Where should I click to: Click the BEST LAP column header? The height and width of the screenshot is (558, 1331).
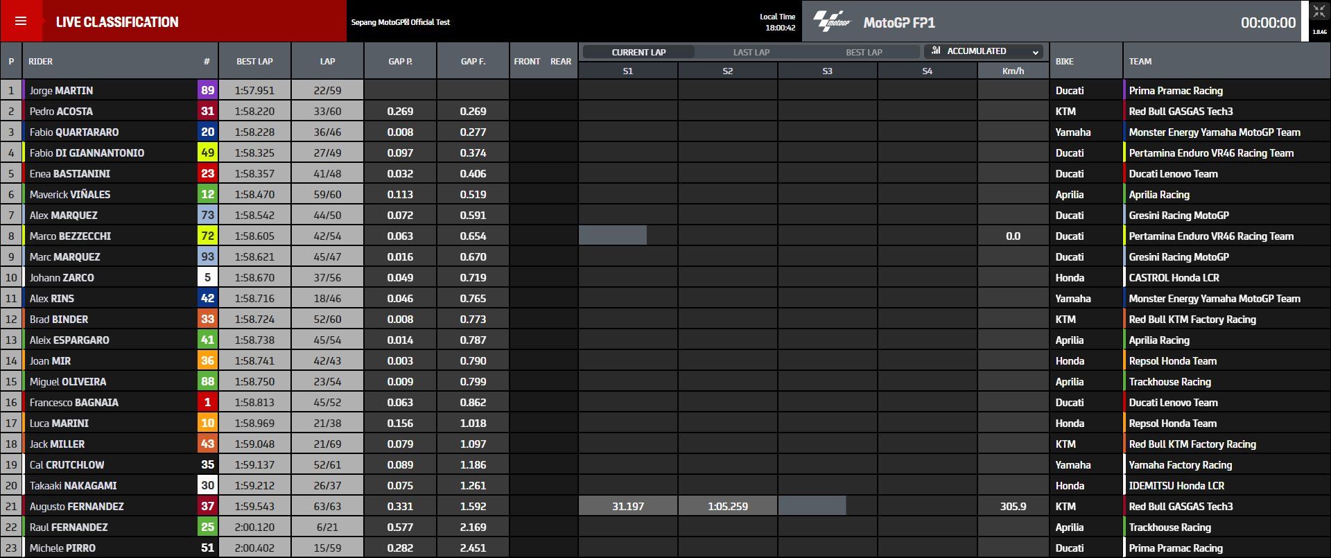coord(254,61)
